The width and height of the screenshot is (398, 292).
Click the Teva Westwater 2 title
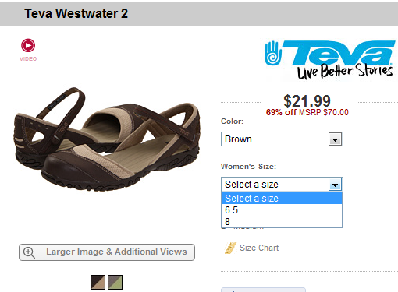click(76, 13)
